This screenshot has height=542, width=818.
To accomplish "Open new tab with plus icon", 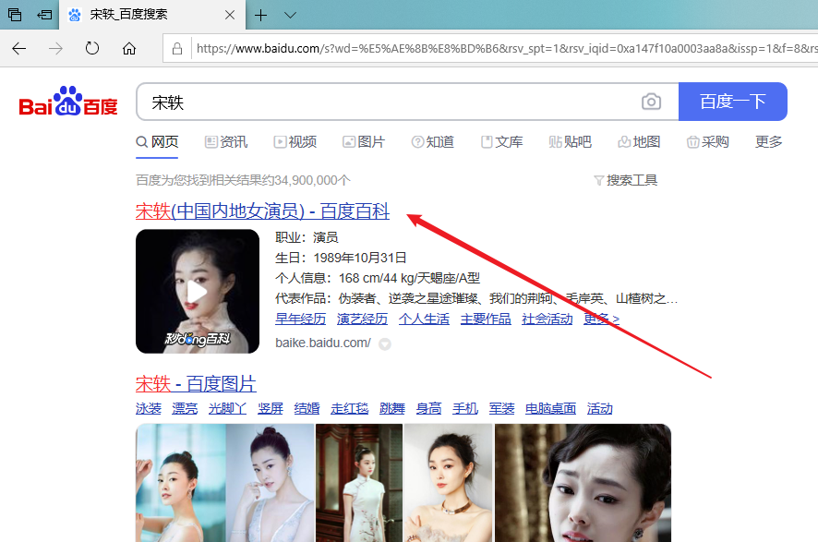I will pos(261,15).
